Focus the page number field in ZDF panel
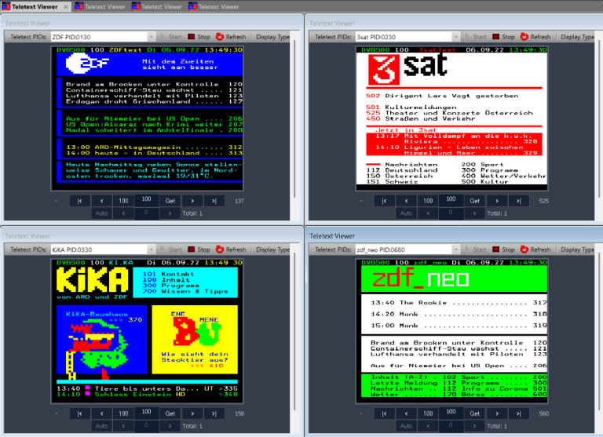This screenshot has width=603, height=437. (x=146, y=200)
